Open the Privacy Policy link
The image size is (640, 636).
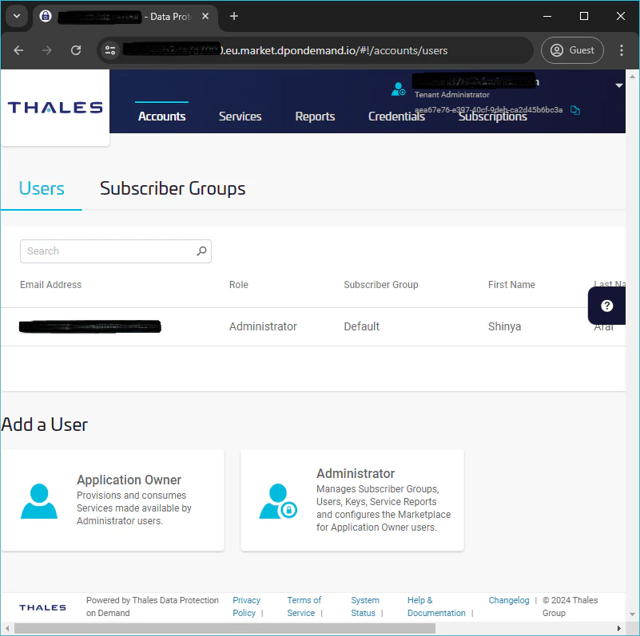(x=246, y=606)
